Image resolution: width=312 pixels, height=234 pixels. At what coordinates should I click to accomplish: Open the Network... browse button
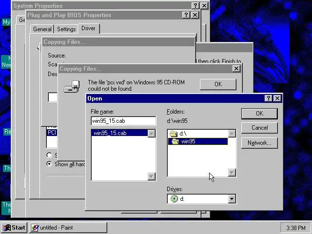[259, 143]
